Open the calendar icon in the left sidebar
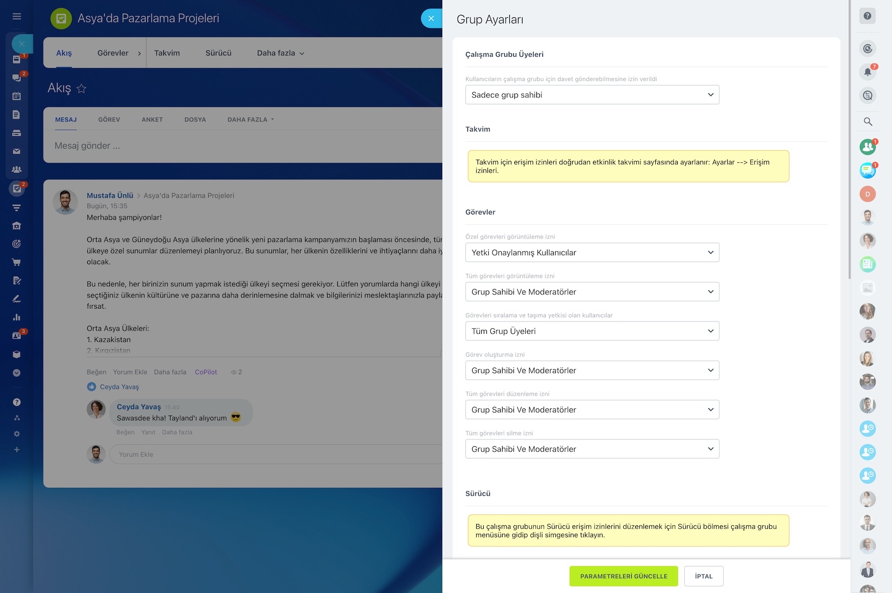This screenshot has width=892, height=593. point(16,96)
